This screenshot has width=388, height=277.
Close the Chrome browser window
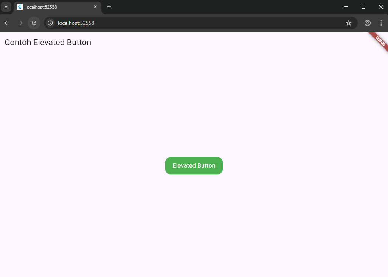click(x=380, y=7)
